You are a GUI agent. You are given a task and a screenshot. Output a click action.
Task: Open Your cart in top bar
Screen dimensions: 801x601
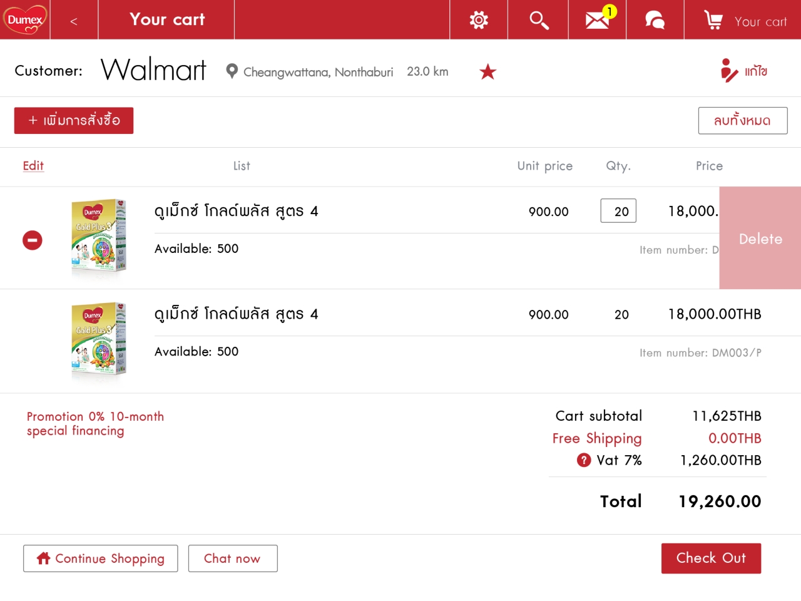pos(744,21)
